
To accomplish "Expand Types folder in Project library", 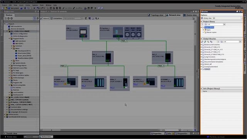I will coord(203,30).
